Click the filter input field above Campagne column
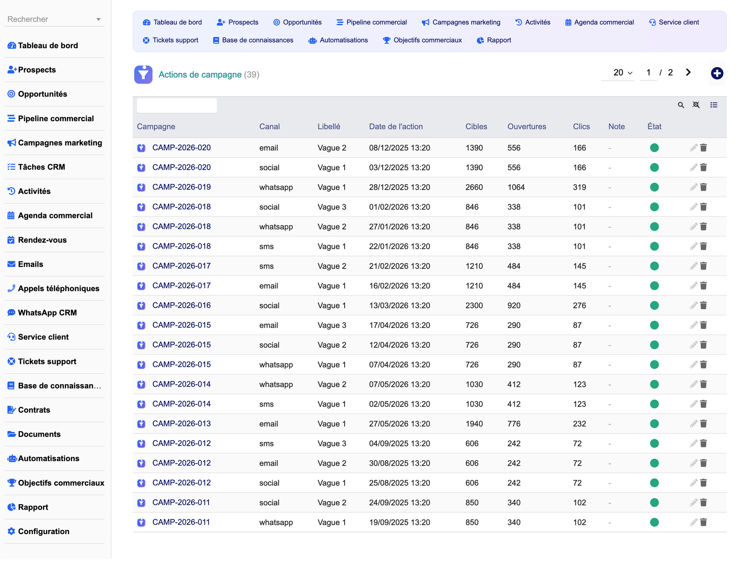The height and width of the screenshot is (569, 746). (x=177, y=105)
